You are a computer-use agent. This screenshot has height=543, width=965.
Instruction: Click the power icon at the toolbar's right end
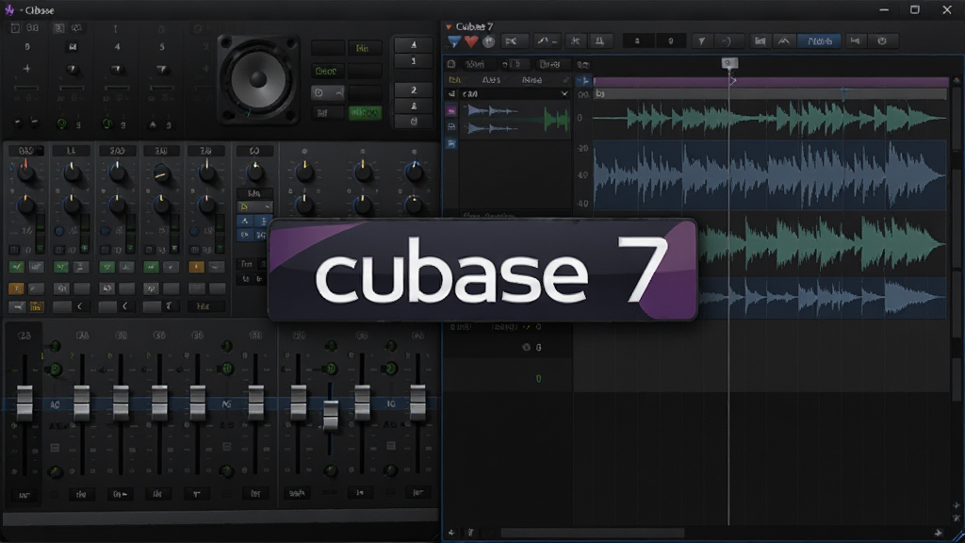(x=882, y=41)
